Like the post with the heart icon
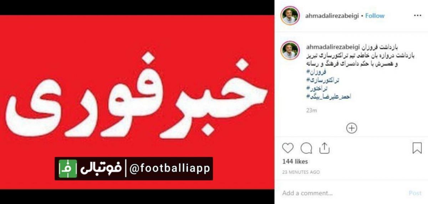The height and width of the screenshot is (204, 428). [288, 148]
